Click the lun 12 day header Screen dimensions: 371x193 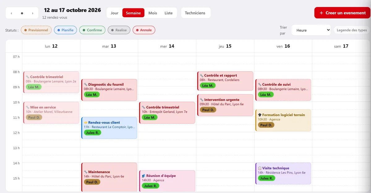click(51, 46)
